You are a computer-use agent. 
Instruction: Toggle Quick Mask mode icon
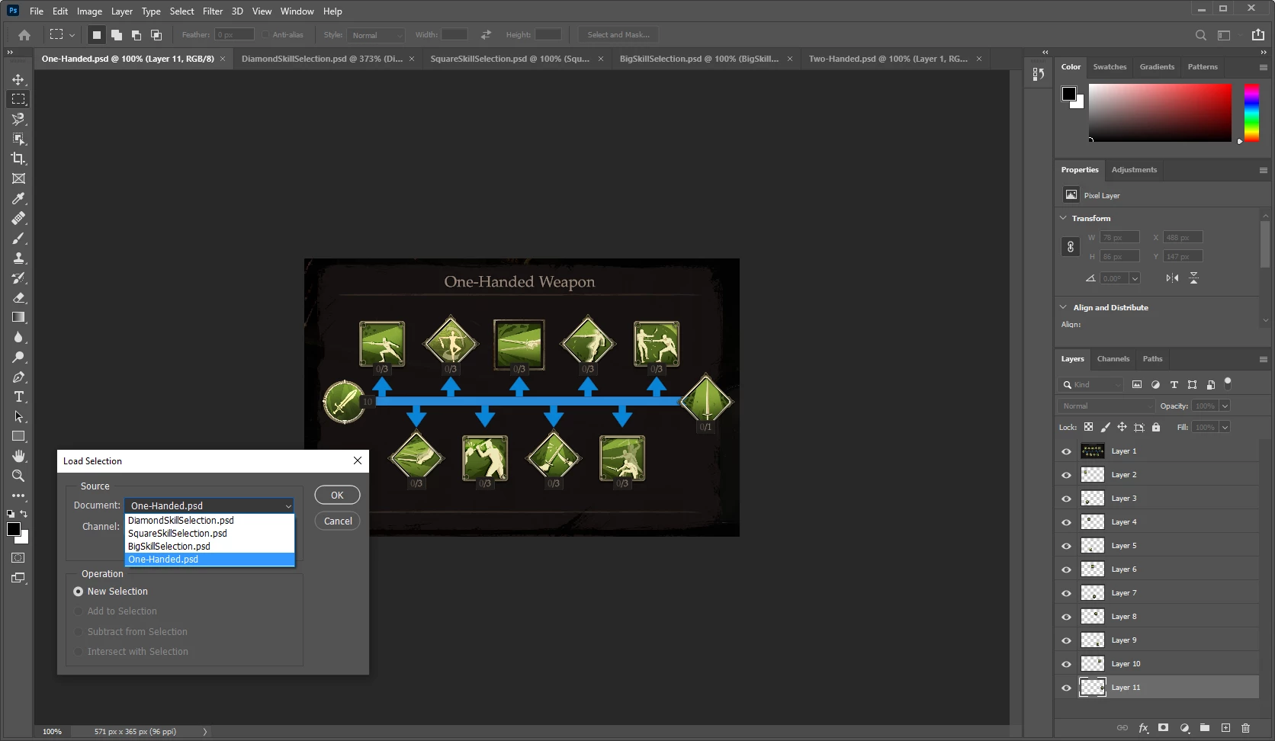tap(18, 558)
